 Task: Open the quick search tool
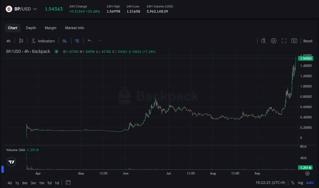pyautogui.click(x=264, y=41)
